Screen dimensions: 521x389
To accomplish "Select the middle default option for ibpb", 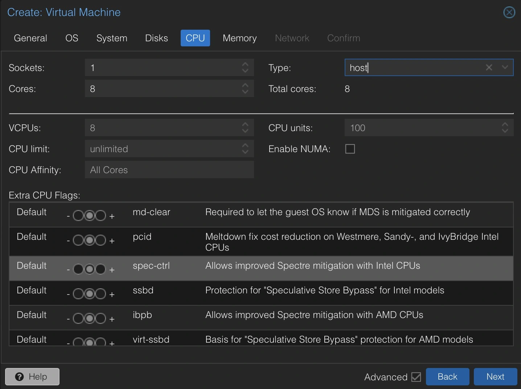I will click(x=89, y=318).
